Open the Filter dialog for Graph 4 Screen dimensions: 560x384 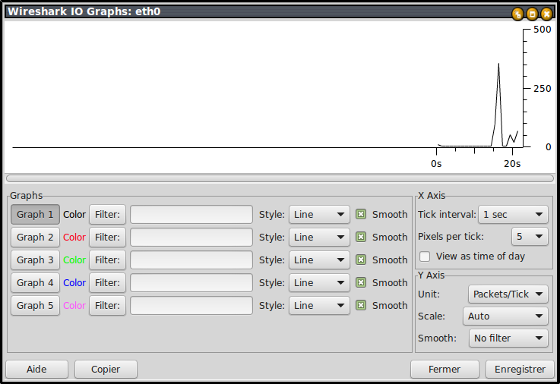tap(107, 283)
